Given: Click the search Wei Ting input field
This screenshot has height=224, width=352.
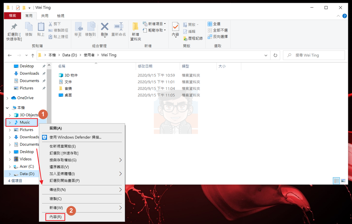Looking at the screenshot, I should pyautogui.click(x=314, y=55).
